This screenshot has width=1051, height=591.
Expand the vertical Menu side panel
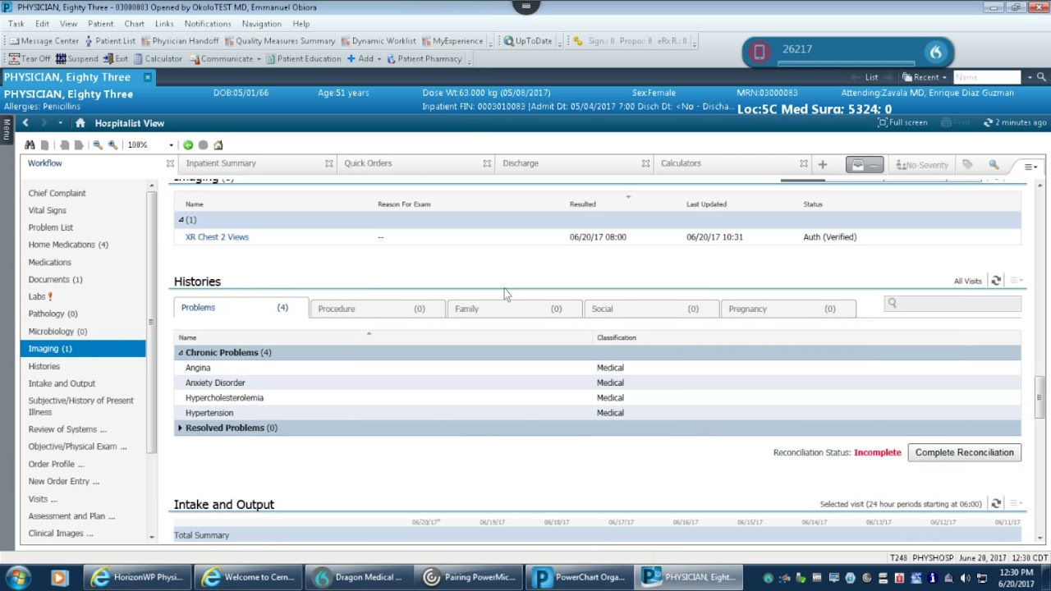(7, 129)
